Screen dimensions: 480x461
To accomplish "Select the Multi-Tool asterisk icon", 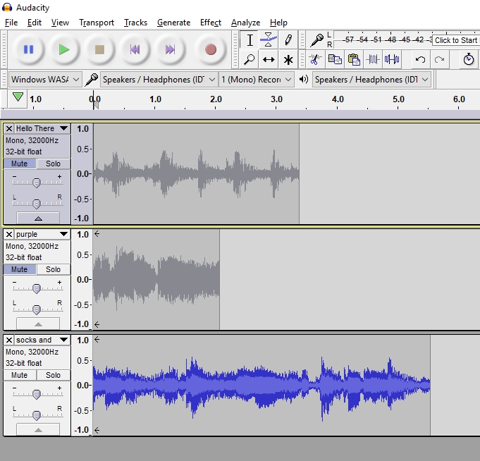I will [x=288, y=59].
